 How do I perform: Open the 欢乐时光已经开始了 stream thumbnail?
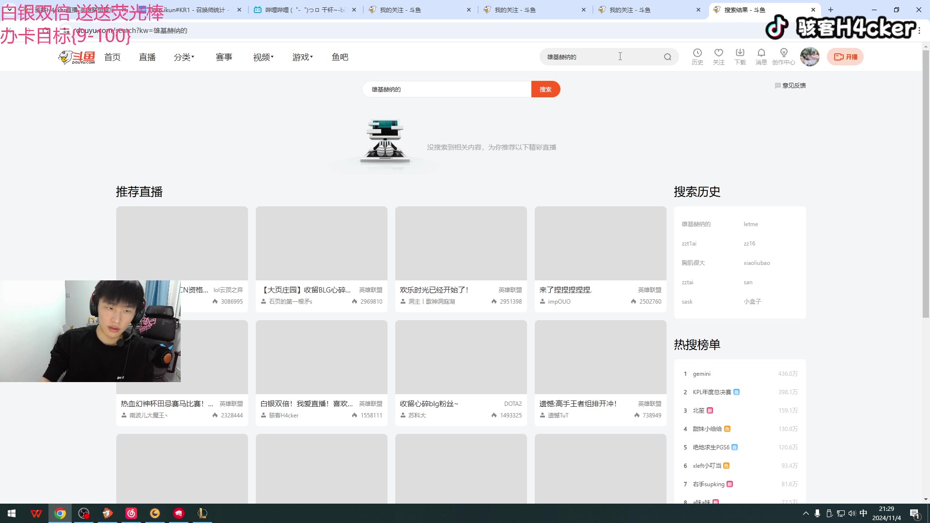click(461, 244)
